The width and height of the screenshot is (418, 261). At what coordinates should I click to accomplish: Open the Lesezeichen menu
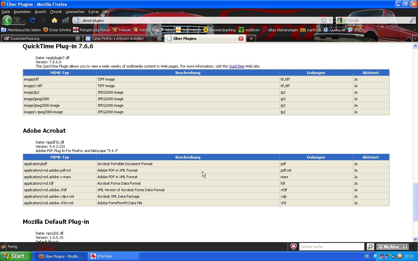coord(75,12)
